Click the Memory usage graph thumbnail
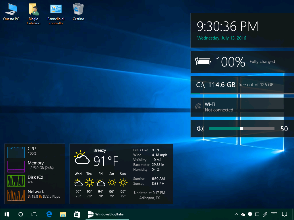 tap(16, 166)
